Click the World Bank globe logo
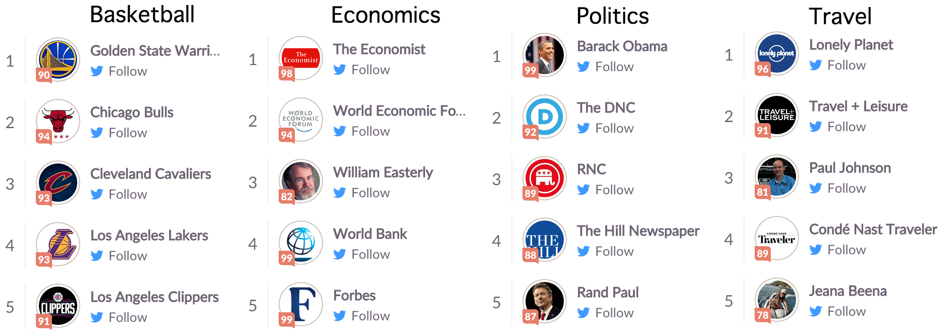Image resolution: width=948 pixels, height=335 pixels. (x=301, y=243)
